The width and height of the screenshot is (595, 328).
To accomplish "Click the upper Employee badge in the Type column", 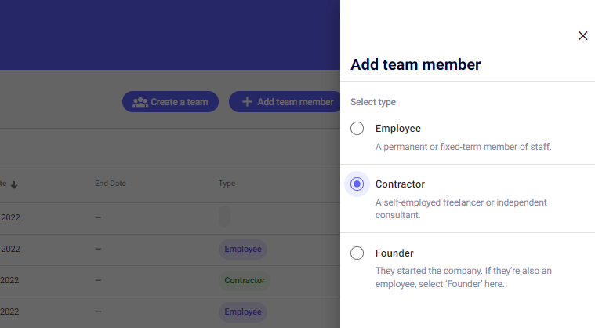I will 243,250.
